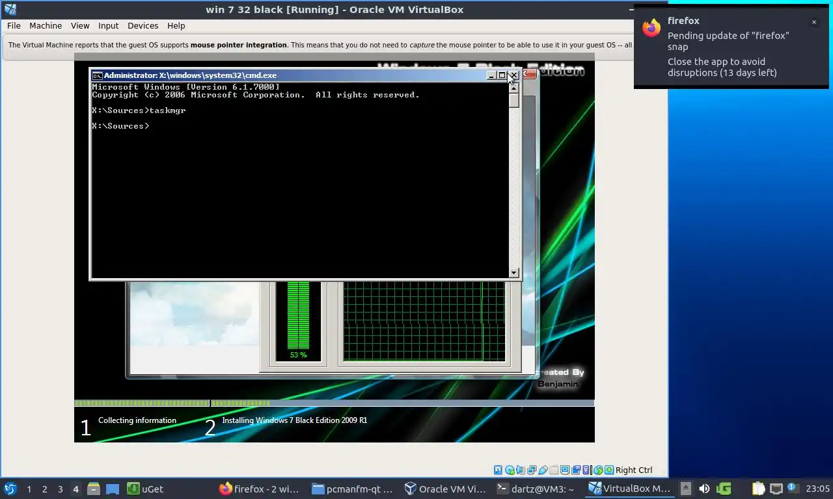Switch to workspace 3
Screen dimensions: 833x499
pyautogui.click(x=60, y=489)
